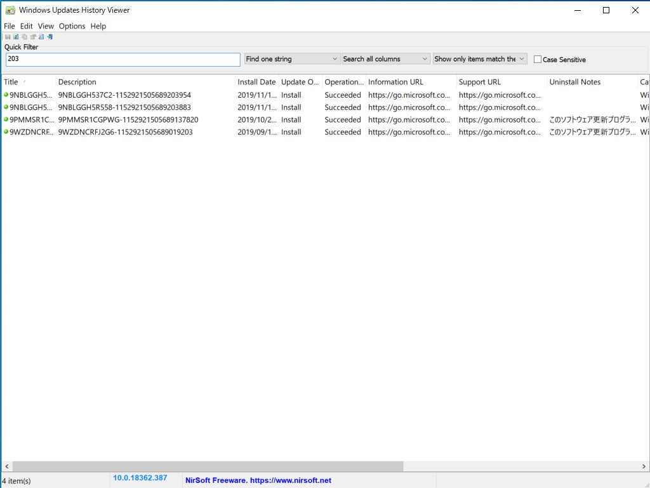Open the Help menu
The image size is (650, 488).
click(x=98, y=26)
